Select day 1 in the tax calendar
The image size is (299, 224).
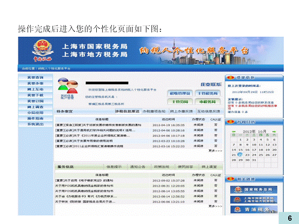241,140
